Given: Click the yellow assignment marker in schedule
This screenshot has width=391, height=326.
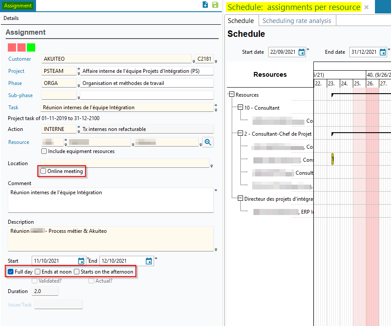Looking at the screenshot, I should tap(332, 159).
